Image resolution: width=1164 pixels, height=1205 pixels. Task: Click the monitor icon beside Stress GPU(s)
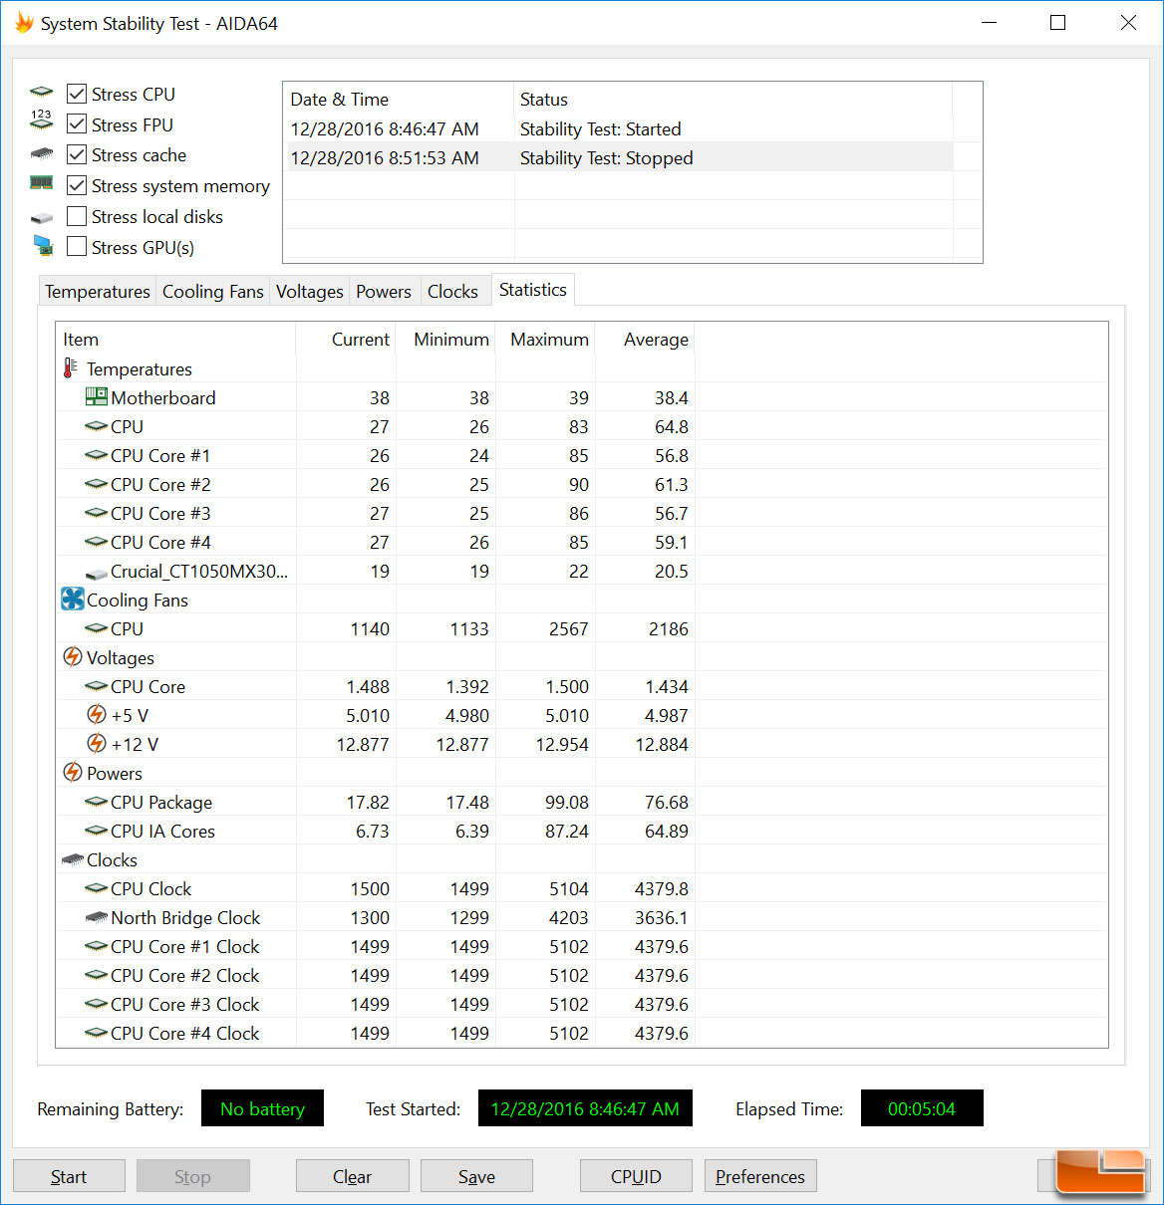(x=43, y=245)
